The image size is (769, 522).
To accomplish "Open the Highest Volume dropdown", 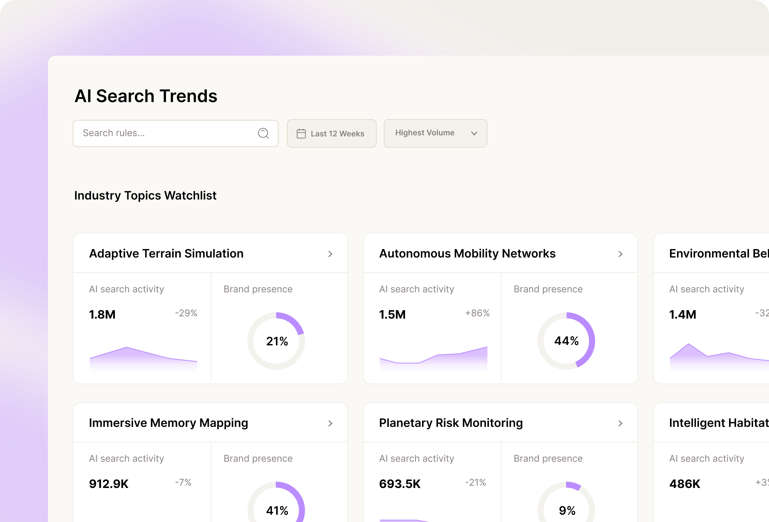I will 435,133.
